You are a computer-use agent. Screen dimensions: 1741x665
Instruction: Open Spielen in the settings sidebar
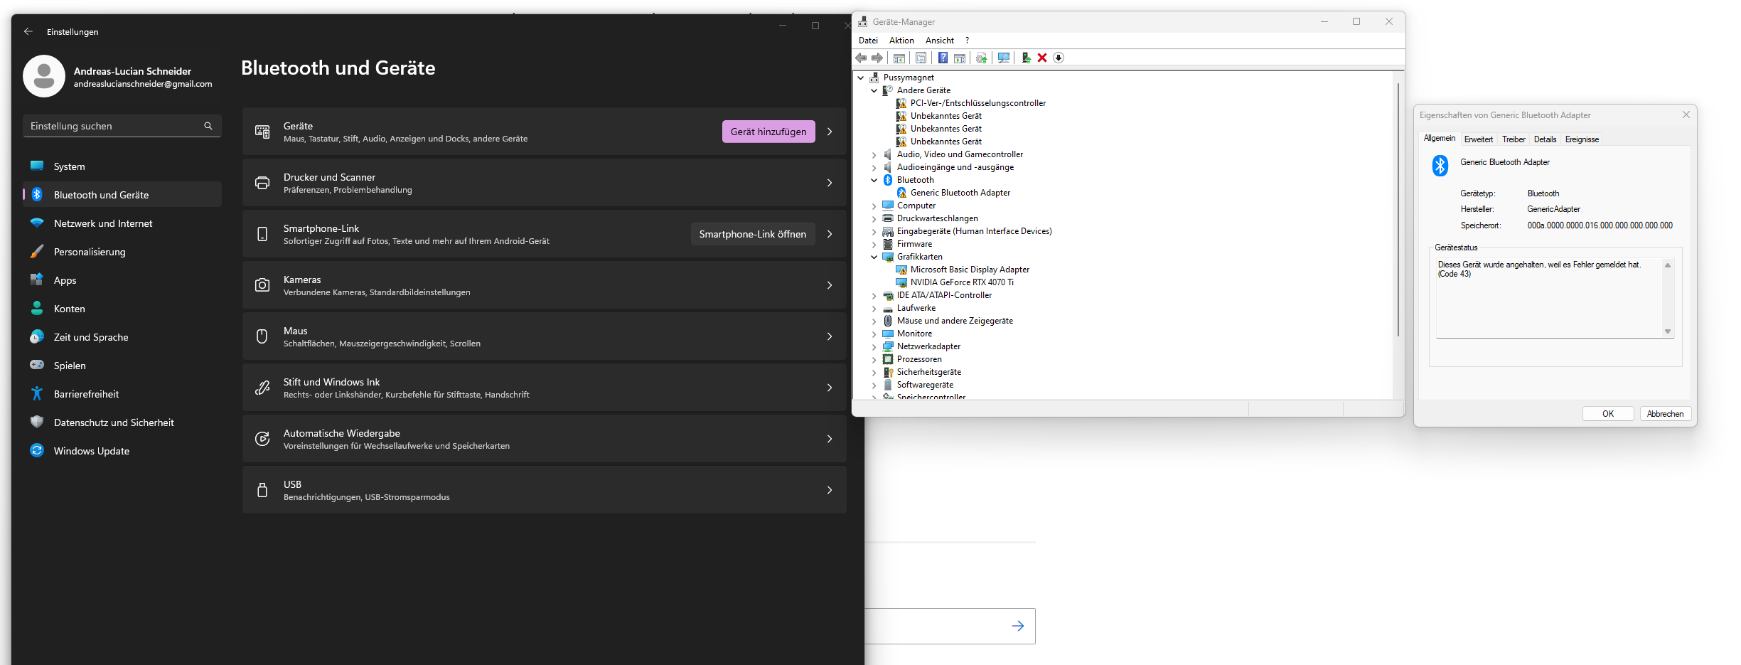click(x=122, y=366)
